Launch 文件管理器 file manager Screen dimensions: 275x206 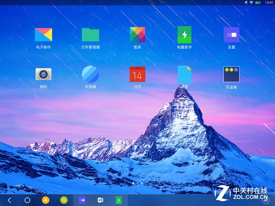coord(90,34)
